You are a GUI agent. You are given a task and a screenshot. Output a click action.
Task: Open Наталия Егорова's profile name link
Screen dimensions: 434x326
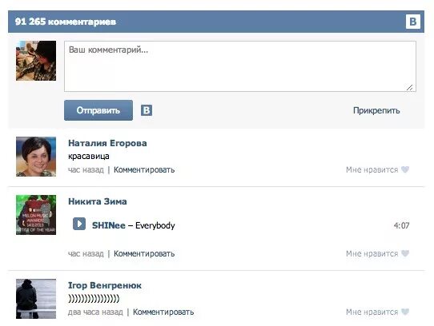pyautogui.click(x=107, y=143)
